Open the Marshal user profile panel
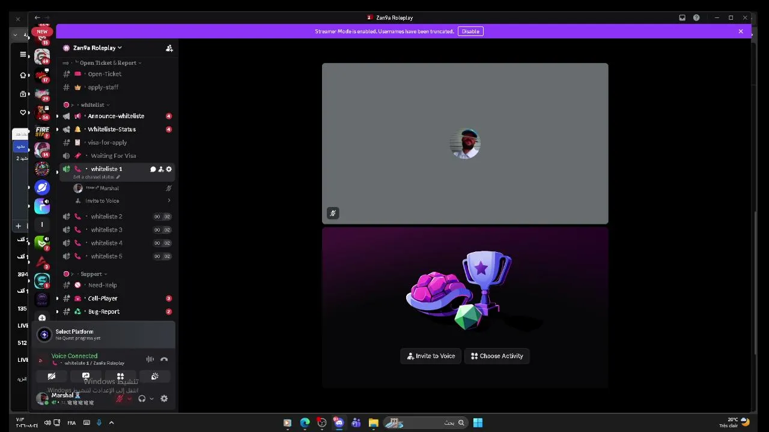 coord(73,398)
